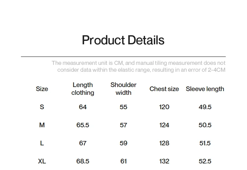This screenshot has width=247, height=170.
Task: Select the 68.5 length value for XL
Action: [x=83, y=161]
